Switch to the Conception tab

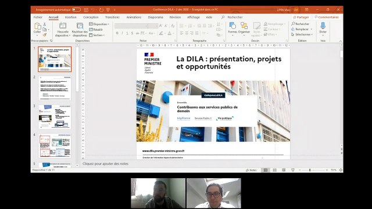point(91,17)
